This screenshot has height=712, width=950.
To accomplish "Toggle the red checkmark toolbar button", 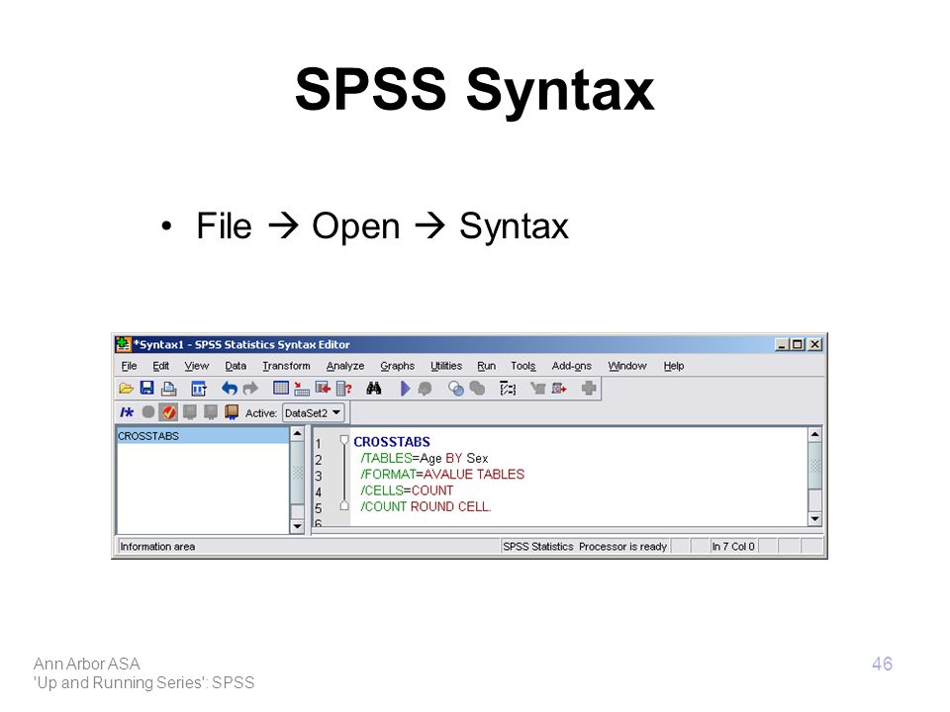I will [168, 412].
